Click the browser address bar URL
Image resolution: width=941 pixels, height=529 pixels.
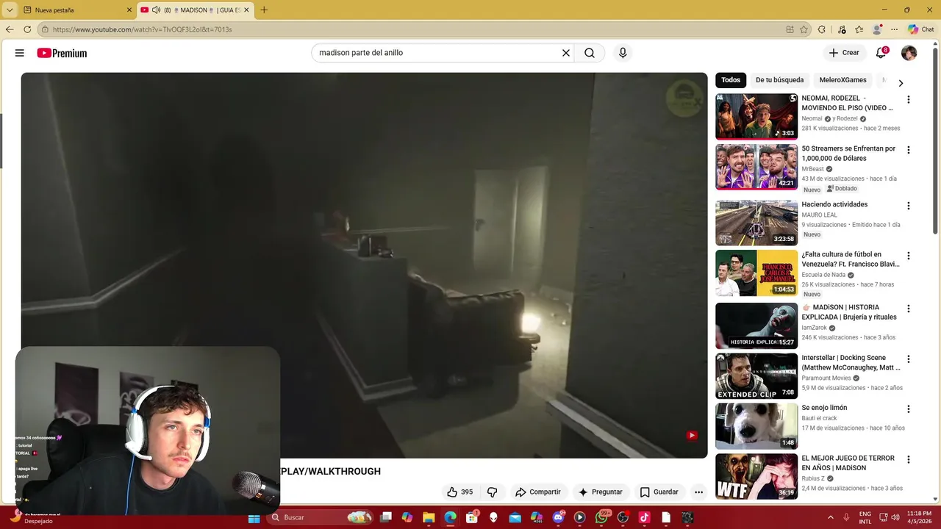(142, 29)
